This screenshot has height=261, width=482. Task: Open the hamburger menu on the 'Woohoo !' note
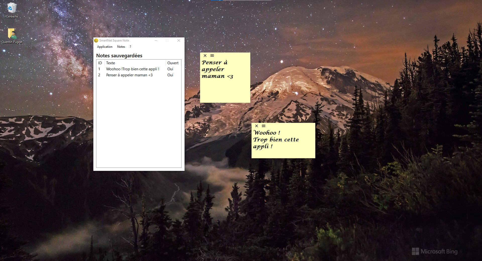click(264, 126)
